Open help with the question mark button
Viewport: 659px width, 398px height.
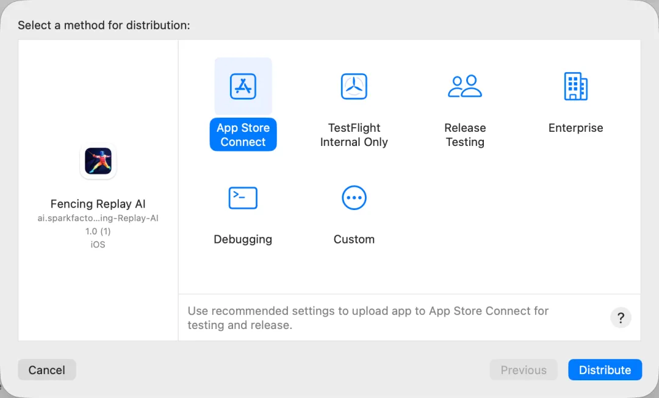click(x=621, y=317)
